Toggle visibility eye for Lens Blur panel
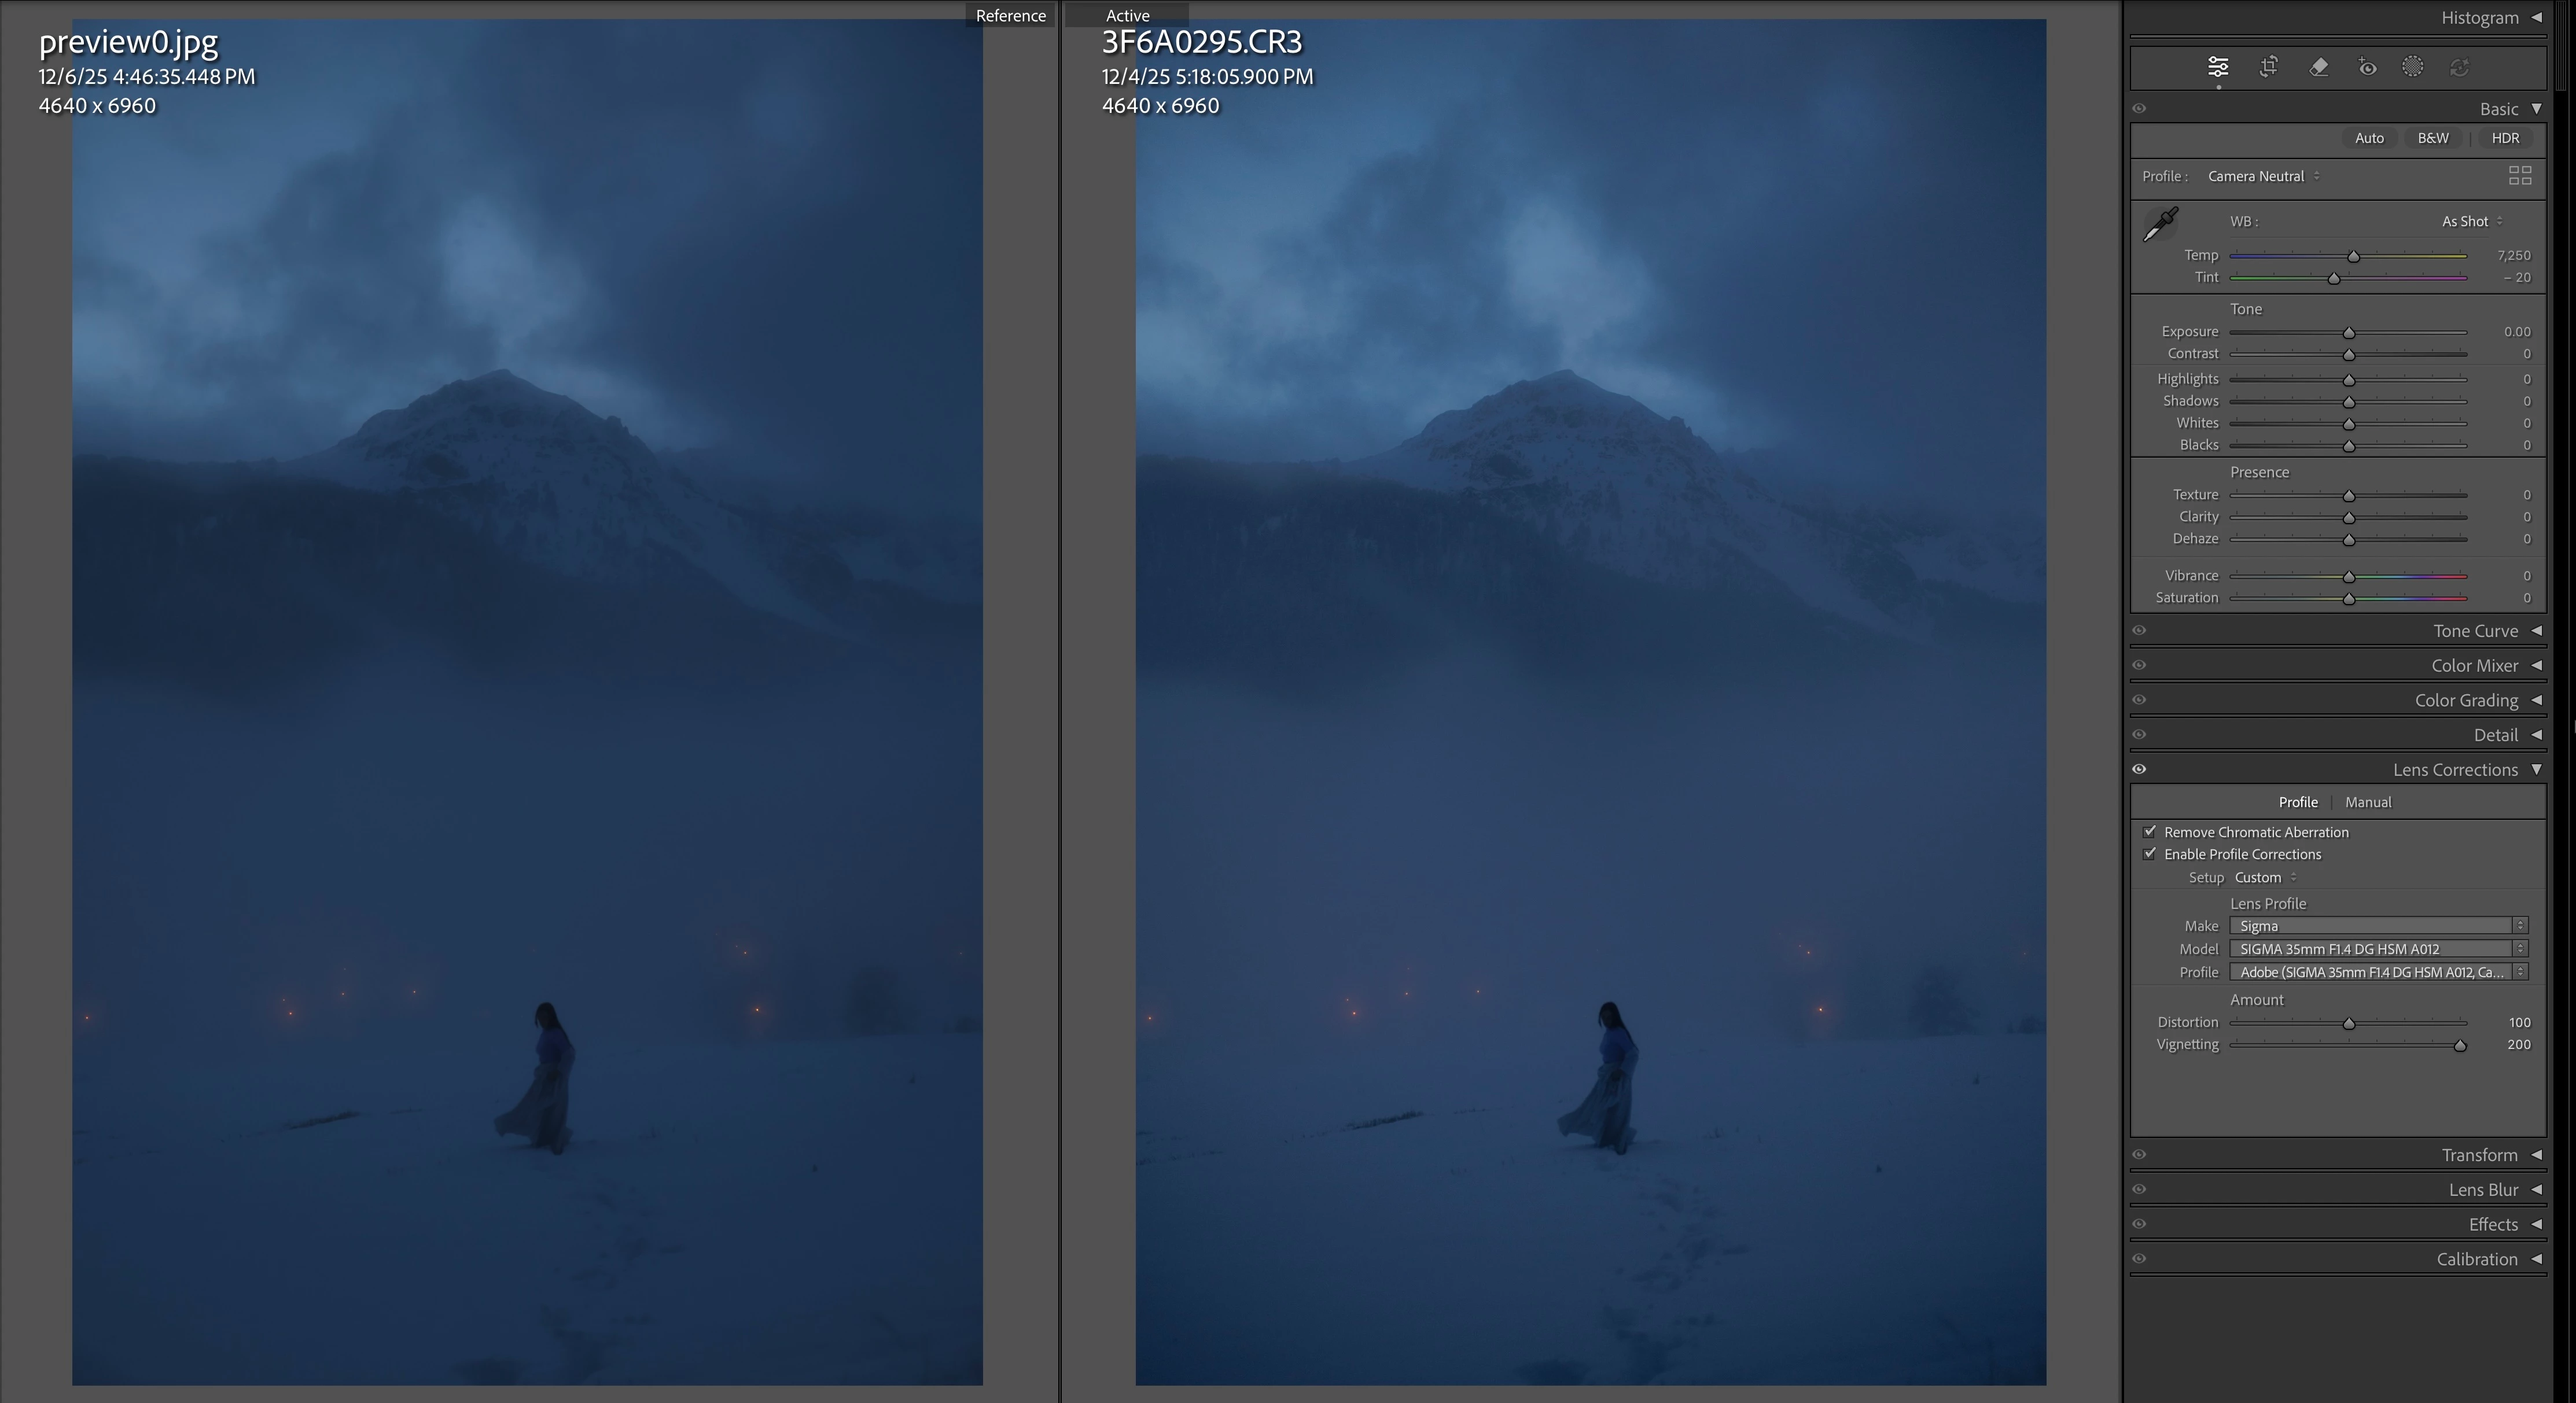Viewport: 2576px width, 1403px height. click(x=2139, y=1189)
